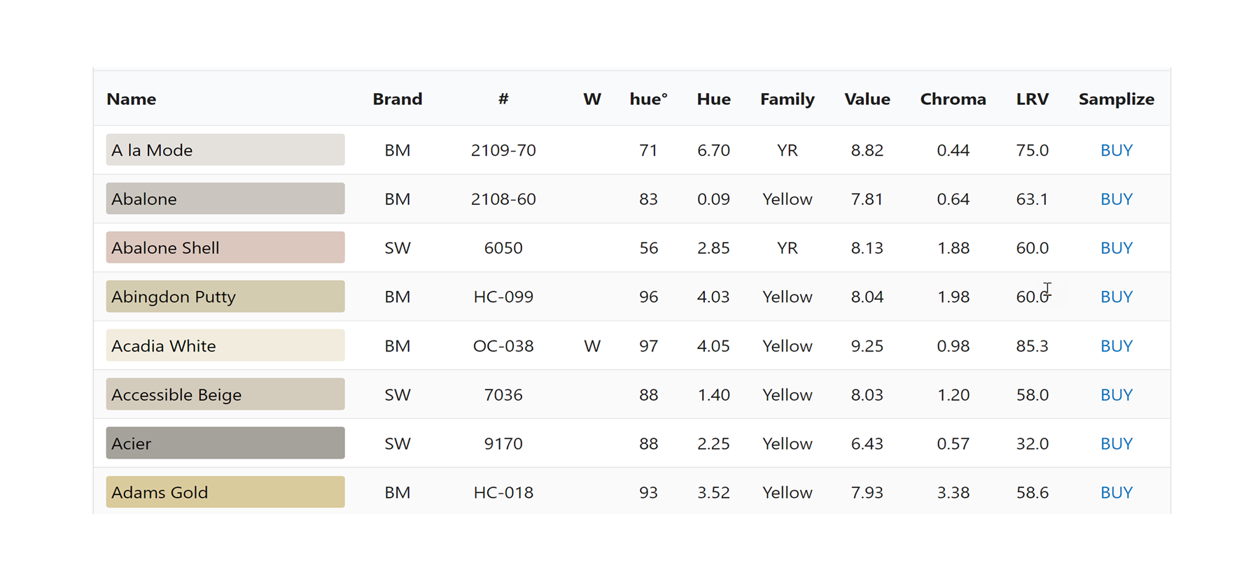This screenshot has height=581, width=1260.
Task: Click the Brand column header
Action: 397,99
